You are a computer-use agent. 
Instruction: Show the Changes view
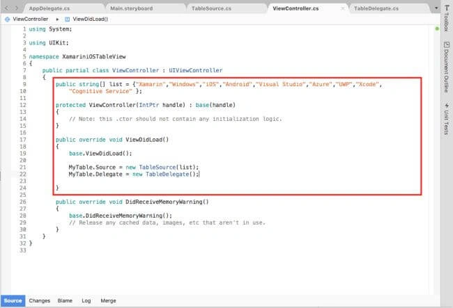[40, 301]
